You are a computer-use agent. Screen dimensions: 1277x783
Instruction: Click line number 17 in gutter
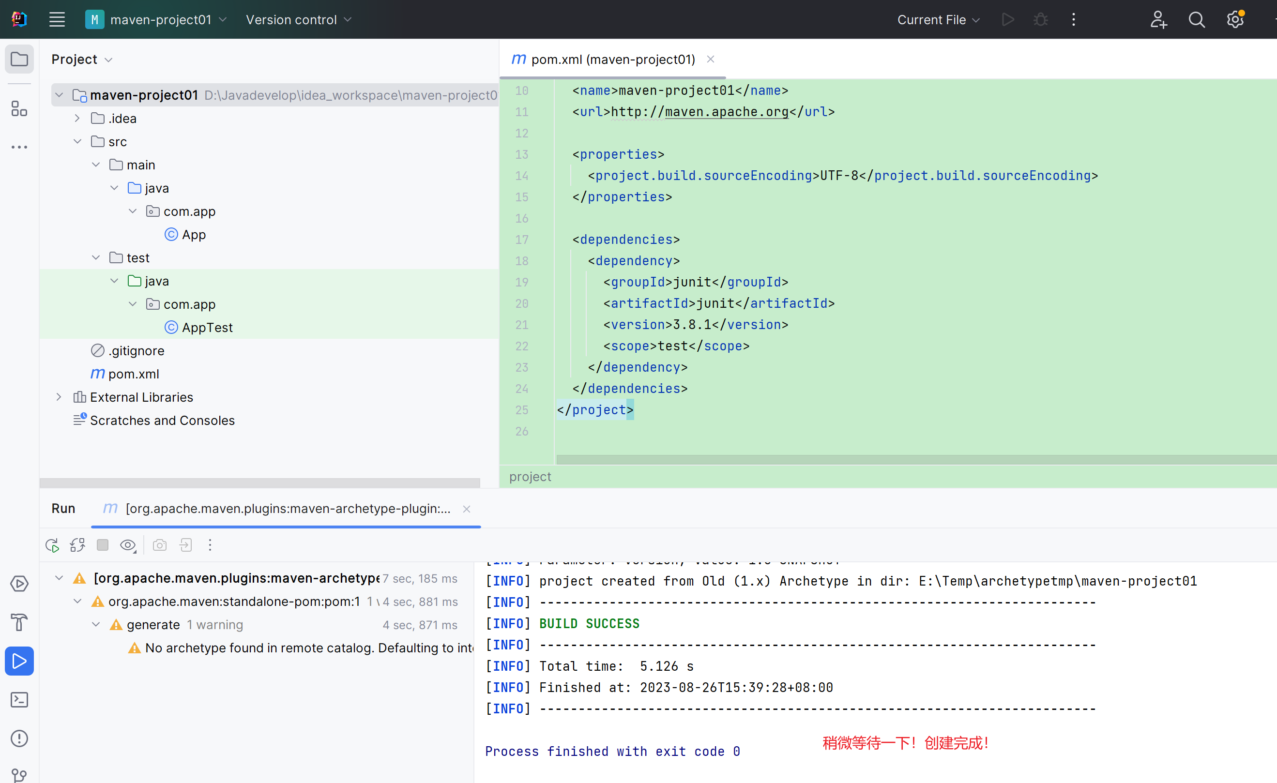tap(521, 240)
